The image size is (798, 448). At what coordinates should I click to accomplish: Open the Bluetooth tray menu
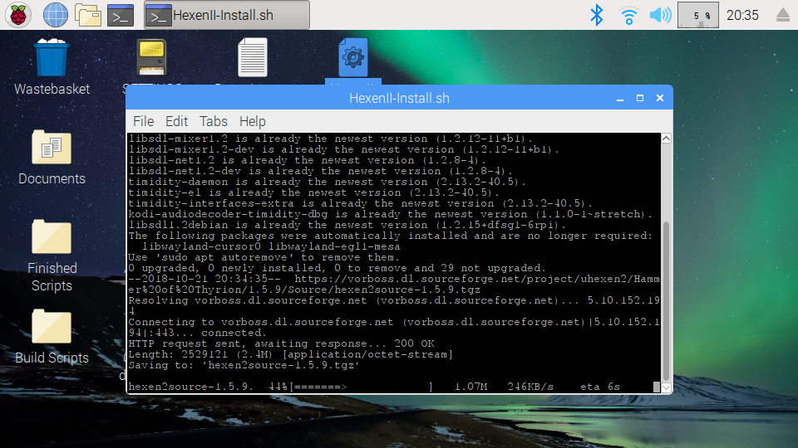pos(597,15)
